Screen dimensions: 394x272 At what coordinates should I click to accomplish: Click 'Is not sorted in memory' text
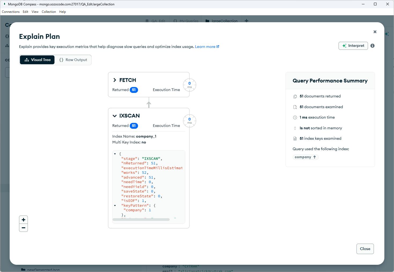[321, 128]
